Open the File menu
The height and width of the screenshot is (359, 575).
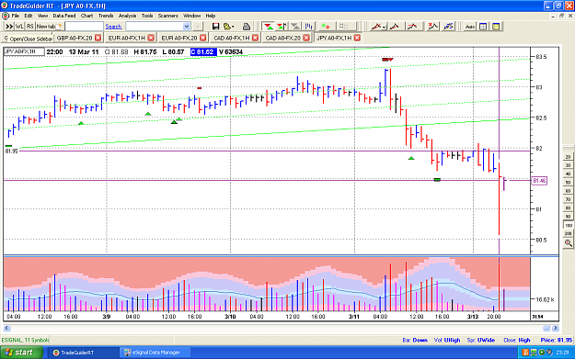click(15, 16)
